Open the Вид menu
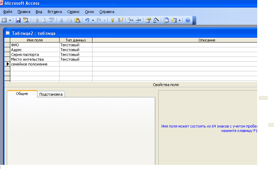 pos(39,12)
